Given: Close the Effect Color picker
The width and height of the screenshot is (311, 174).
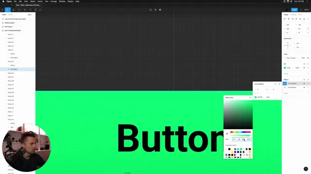Looking at the screenshot, I should point(250,98).
